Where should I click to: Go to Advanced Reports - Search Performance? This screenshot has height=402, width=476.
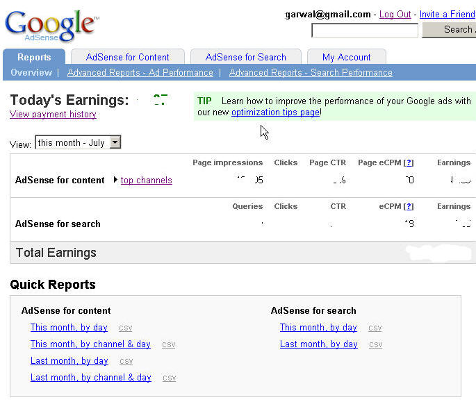[311, 73]
